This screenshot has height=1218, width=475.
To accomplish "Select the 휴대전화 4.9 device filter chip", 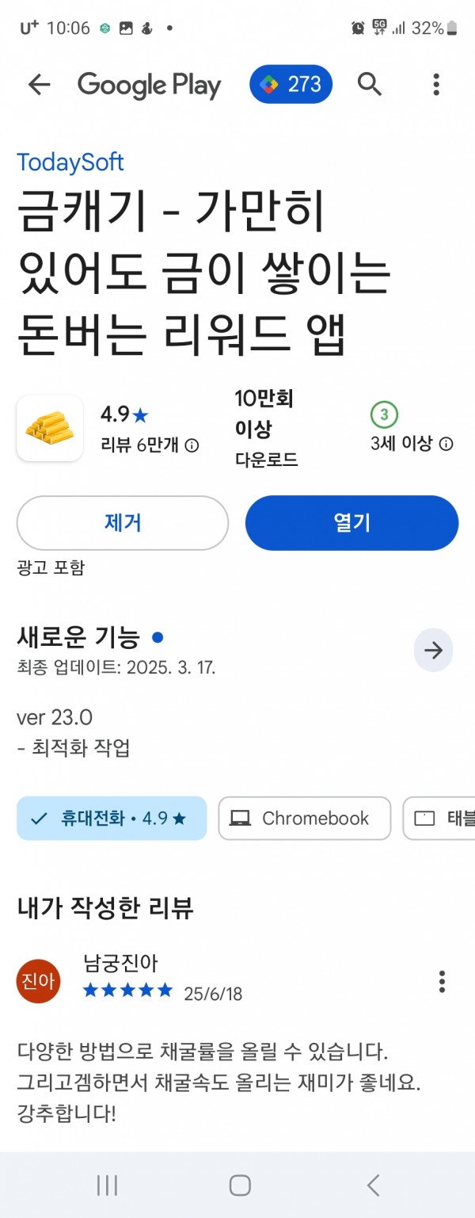I will coord(112,818).
